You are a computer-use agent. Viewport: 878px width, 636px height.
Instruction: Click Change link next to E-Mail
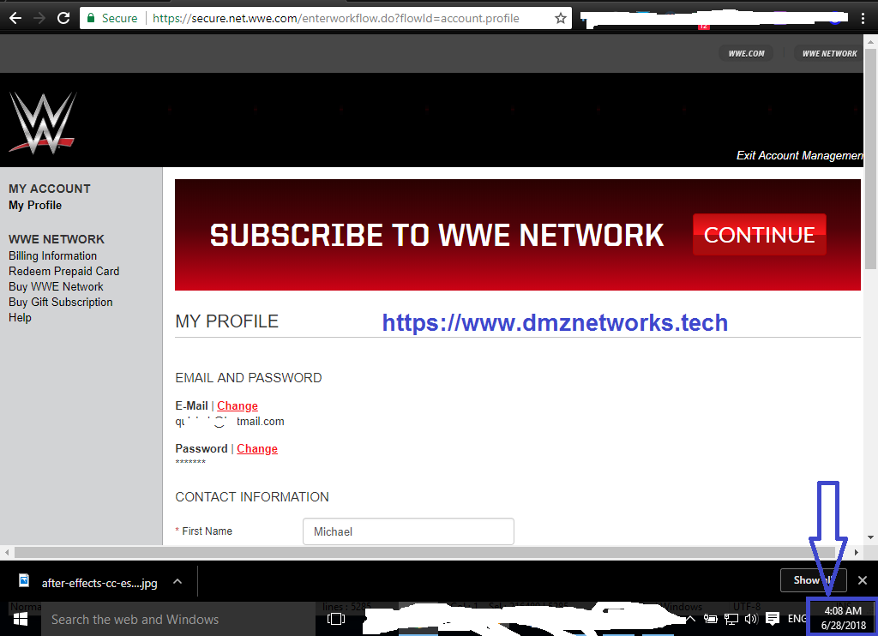click(238, 406)
